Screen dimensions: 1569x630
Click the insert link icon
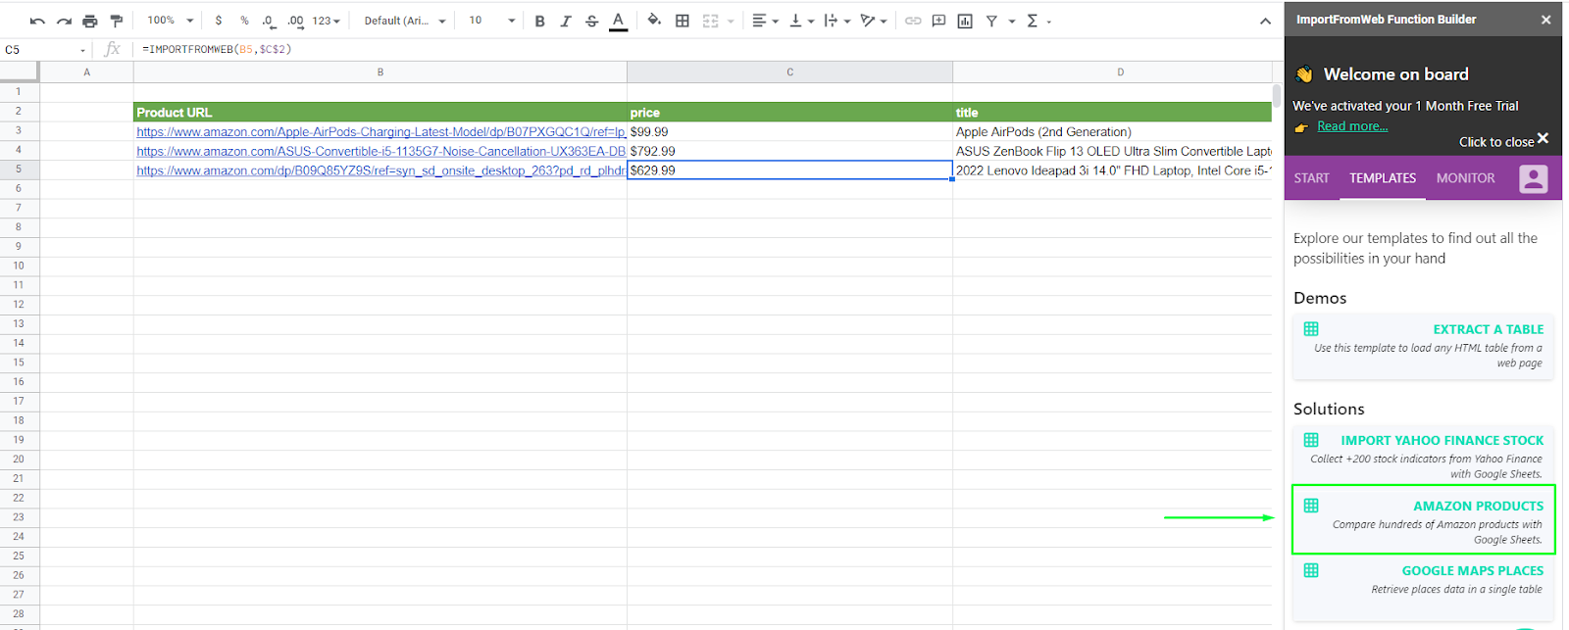pos(913,21)
